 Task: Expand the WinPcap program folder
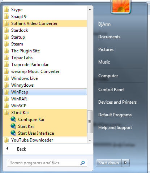[x=45, y=92]
